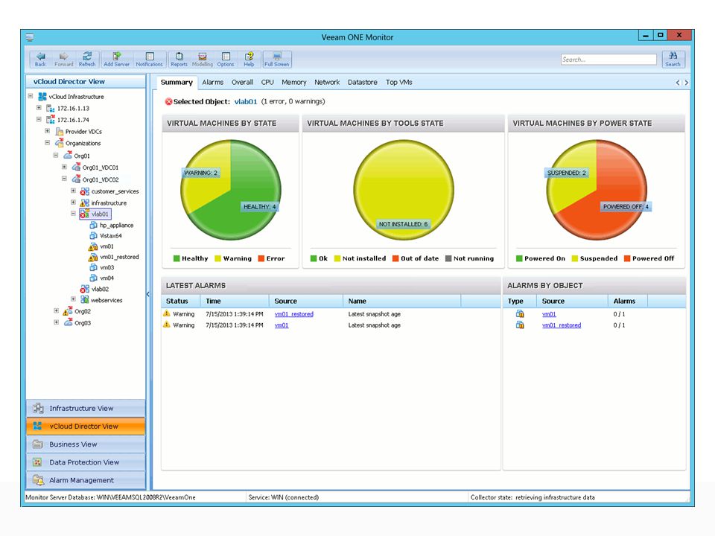This screenshot has width=715, height=536.
Task: Open Help from the toolbar
Action: 249,59
